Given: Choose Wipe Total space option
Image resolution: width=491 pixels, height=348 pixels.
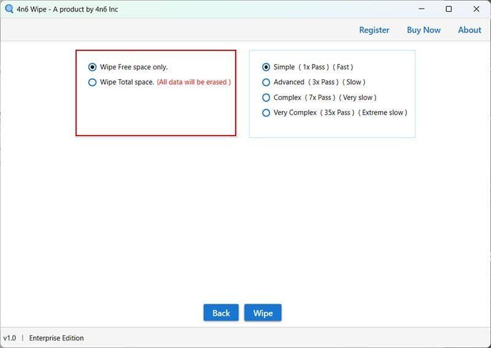Looking at the screenshot, I should click(93, 82).
